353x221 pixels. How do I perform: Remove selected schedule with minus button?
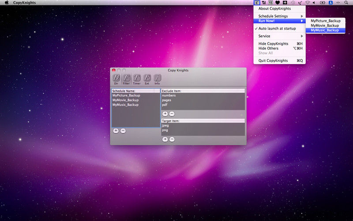point(123,130)
